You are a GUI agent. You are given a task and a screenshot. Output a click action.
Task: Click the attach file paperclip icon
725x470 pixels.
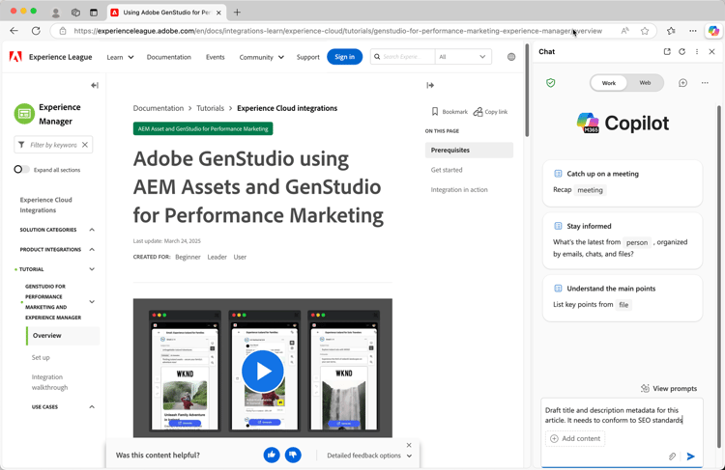click(673, 456)
